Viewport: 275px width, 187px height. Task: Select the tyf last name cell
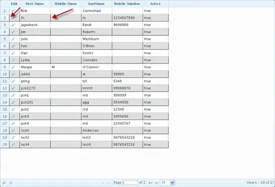(96, 81)
